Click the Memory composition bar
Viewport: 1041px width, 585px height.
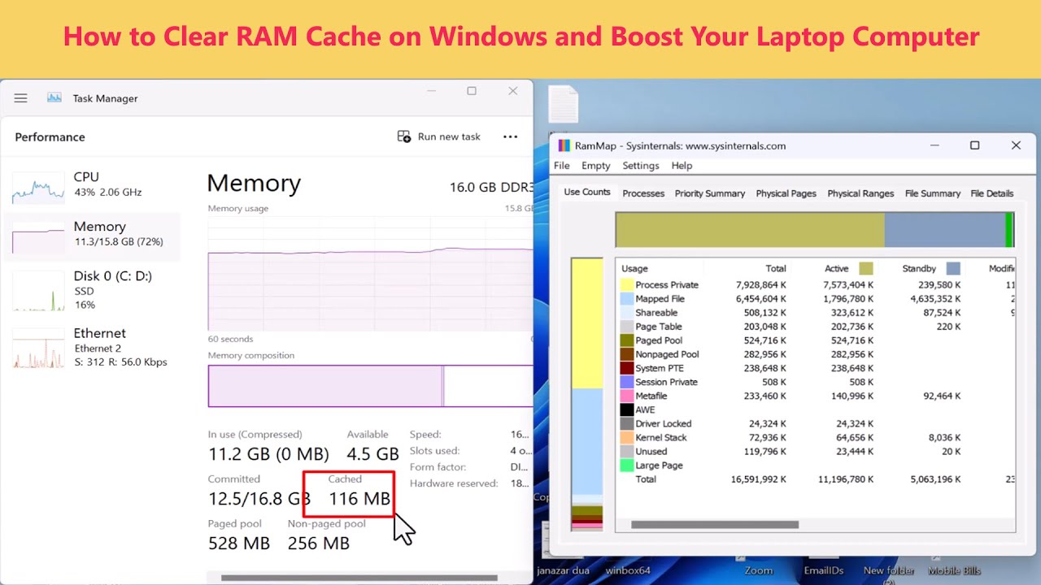coord(370,386)
